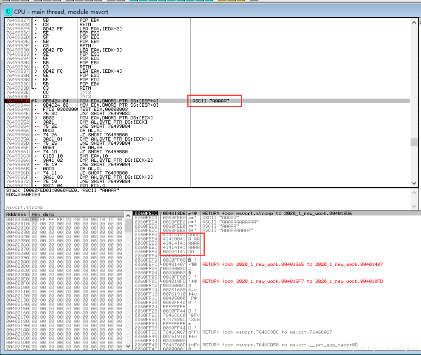Select the OR AH,AH instruction
Screen dimensions: 421x355
91,148
